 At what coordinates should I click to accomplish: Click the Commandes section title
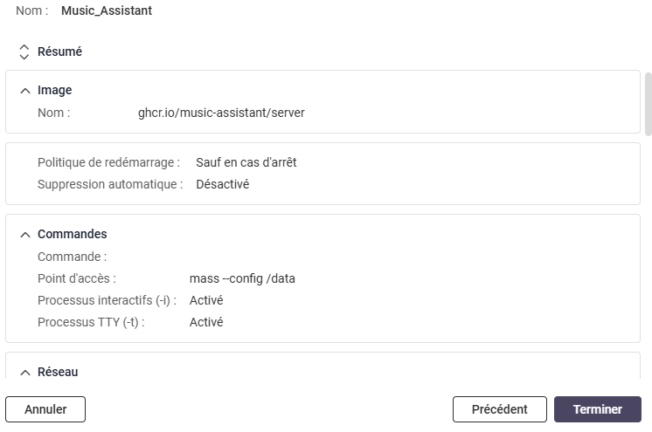coord(73,235)
